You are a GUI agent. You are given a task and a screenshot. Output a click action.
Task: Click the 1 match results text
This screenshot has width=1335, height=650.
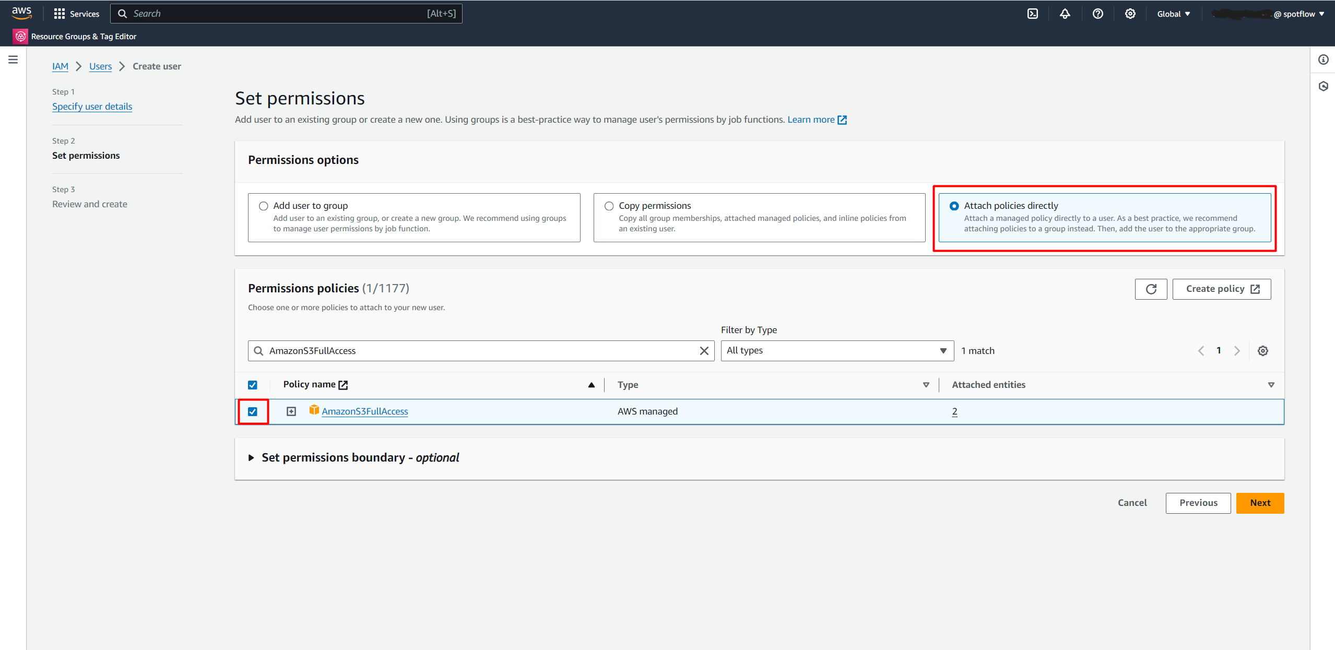(x=978, y=351)
